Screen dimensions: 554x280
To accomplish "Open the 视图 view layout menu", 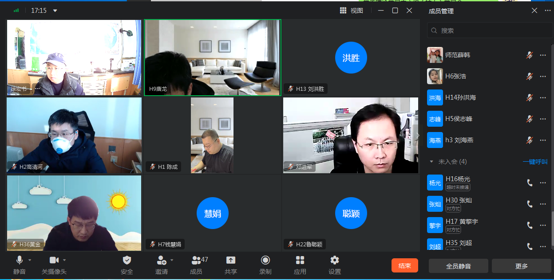I will pos(352,11).
